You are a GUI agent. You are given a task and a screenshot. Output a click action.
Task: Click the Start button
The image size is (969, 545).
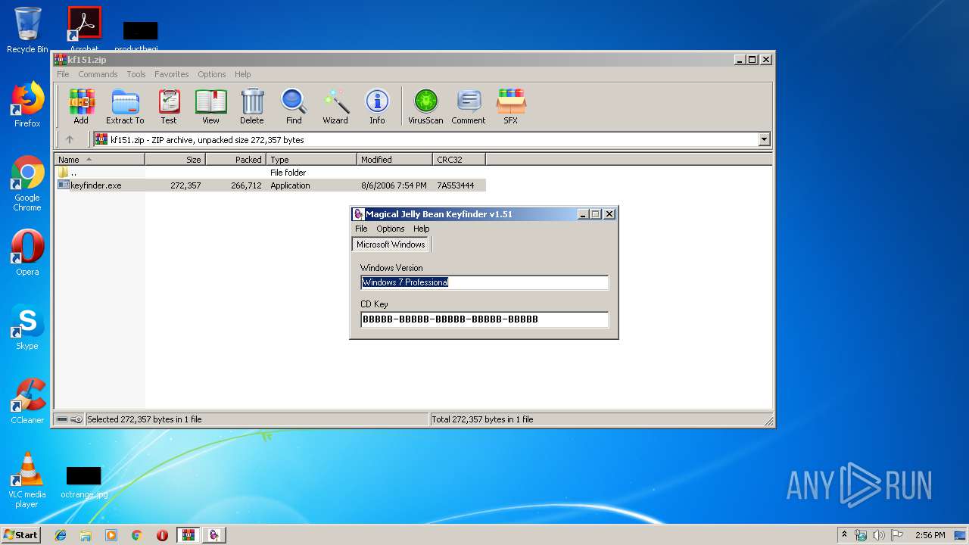pos(20,534)
